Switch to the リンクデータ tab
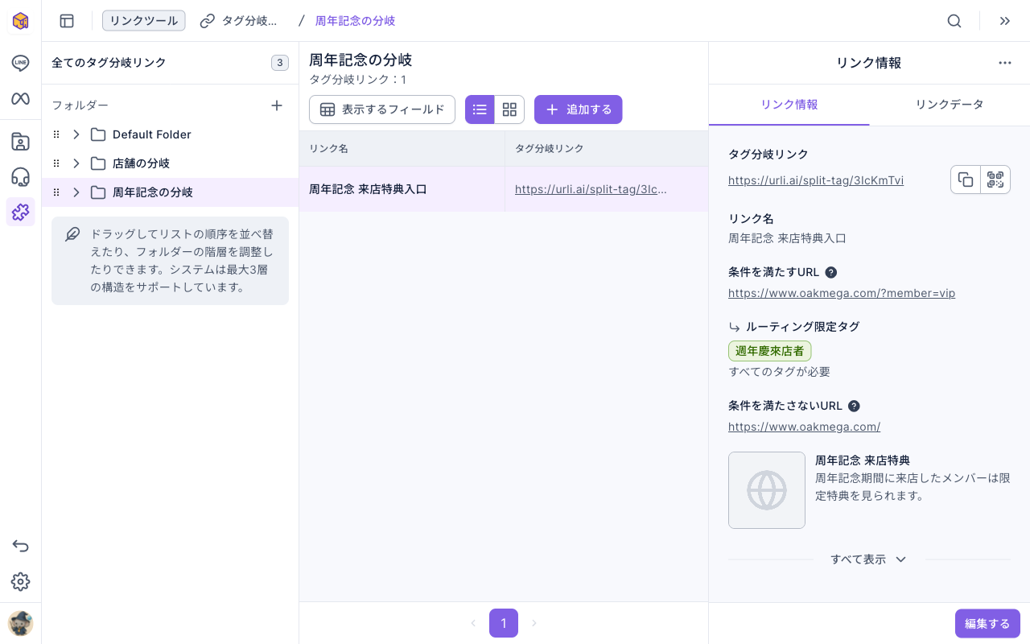The image size is (1030, 644). (950, 105)
